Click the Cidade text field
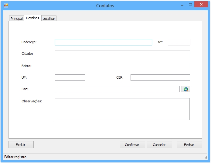This screenshot has width=211, height=163. 122,54
